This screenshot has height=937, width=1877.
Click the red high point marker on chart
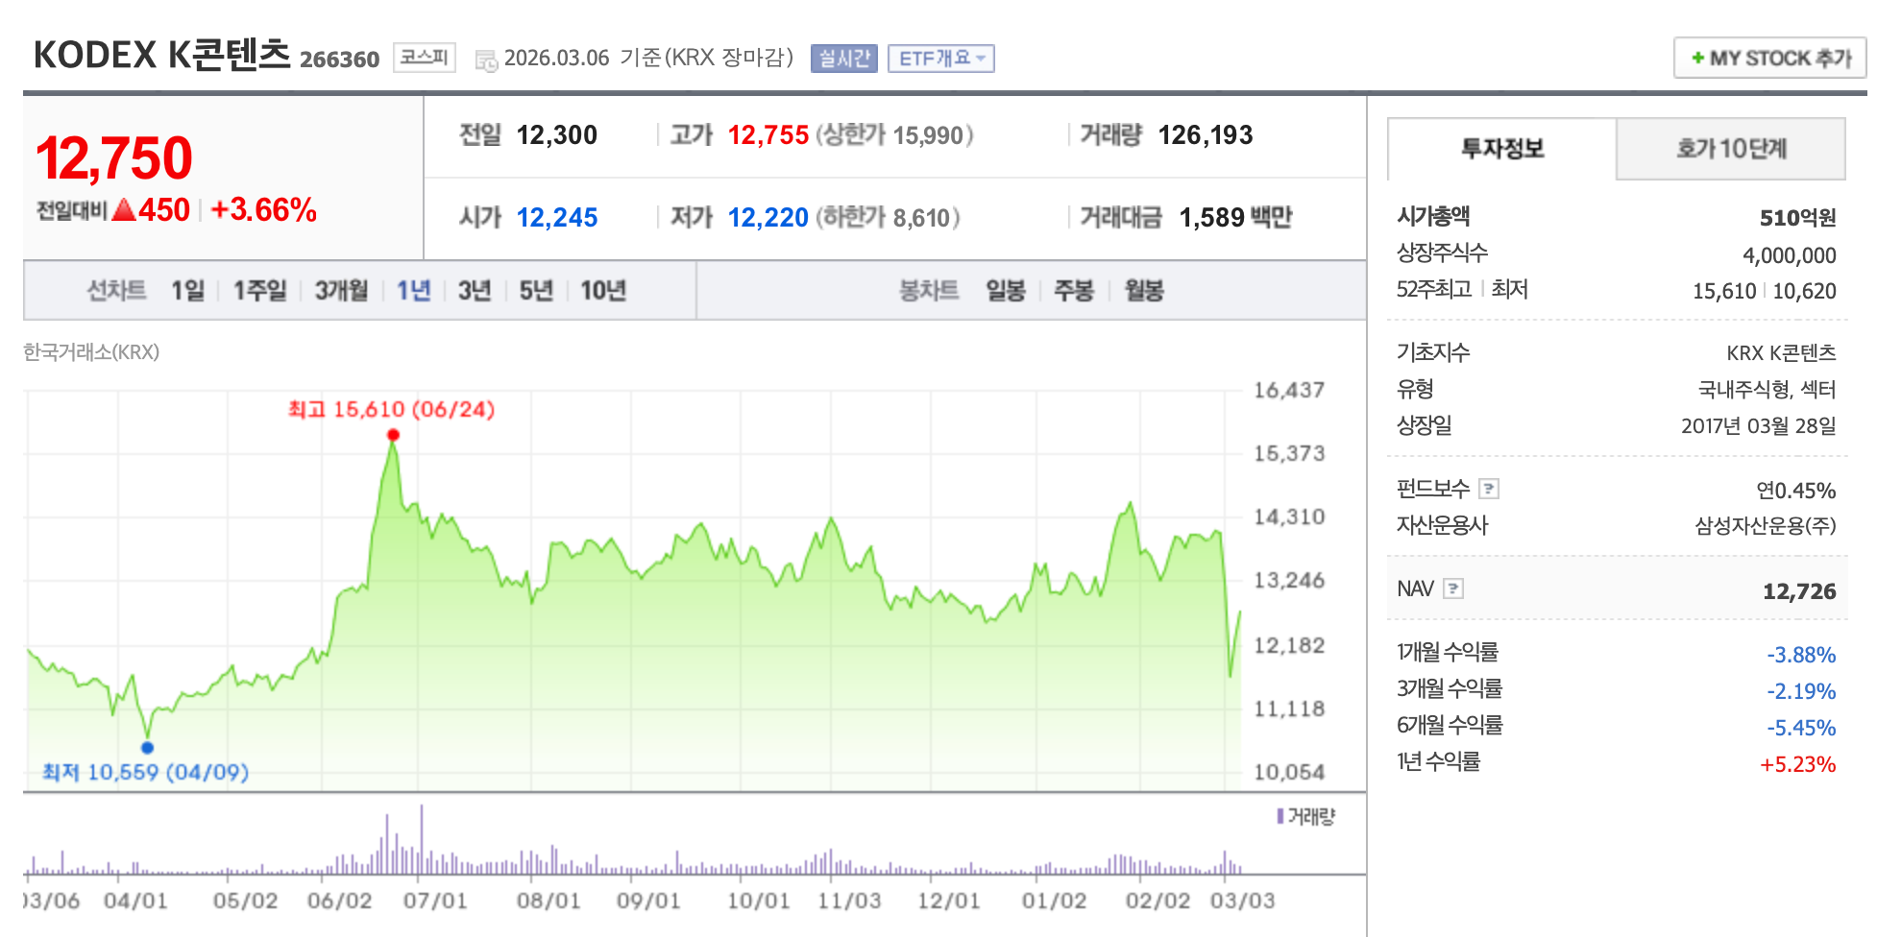pyautogui.click(x=393, y=435)
